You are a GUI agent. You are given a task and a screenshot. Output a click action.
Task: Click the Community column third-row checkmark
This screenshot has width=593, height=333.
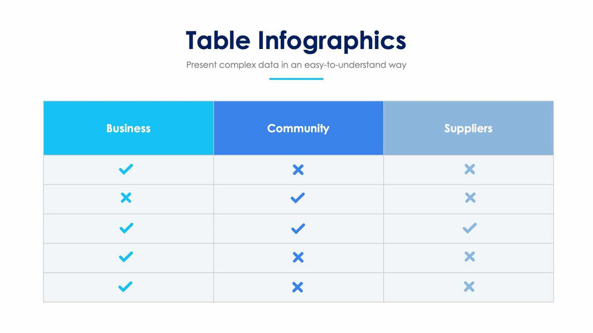(x=298, y=228)
